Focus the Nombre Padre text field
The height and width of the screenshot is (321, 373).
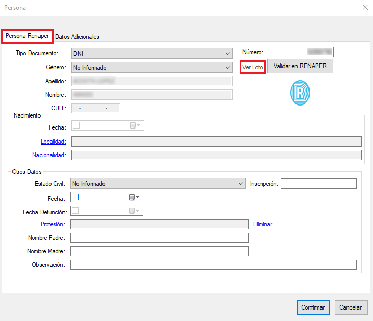(159, 238)
